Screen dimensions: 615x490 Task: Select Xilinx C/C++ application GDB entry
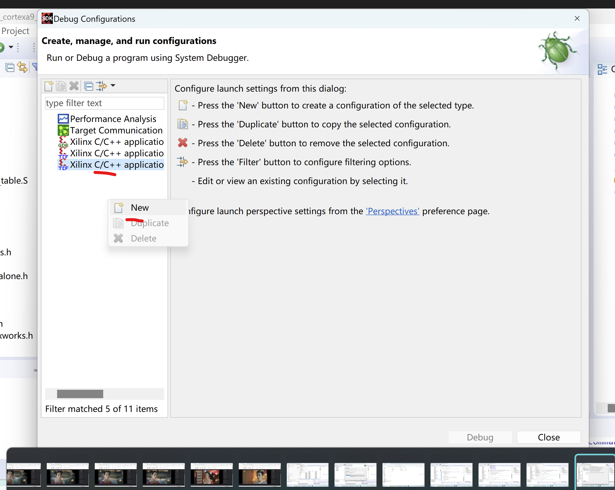[x=111, y=142]
